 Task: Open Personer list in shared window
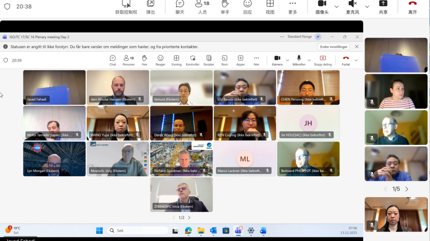(129, 60)
